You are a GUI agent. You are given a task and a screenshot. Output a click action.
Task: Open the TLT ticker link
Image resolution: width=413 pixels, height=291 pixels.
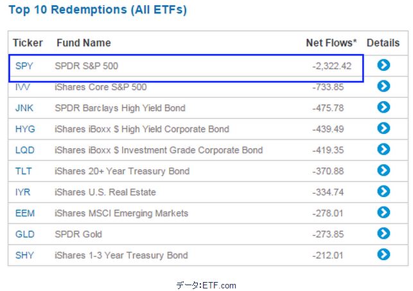pos(23,171)
